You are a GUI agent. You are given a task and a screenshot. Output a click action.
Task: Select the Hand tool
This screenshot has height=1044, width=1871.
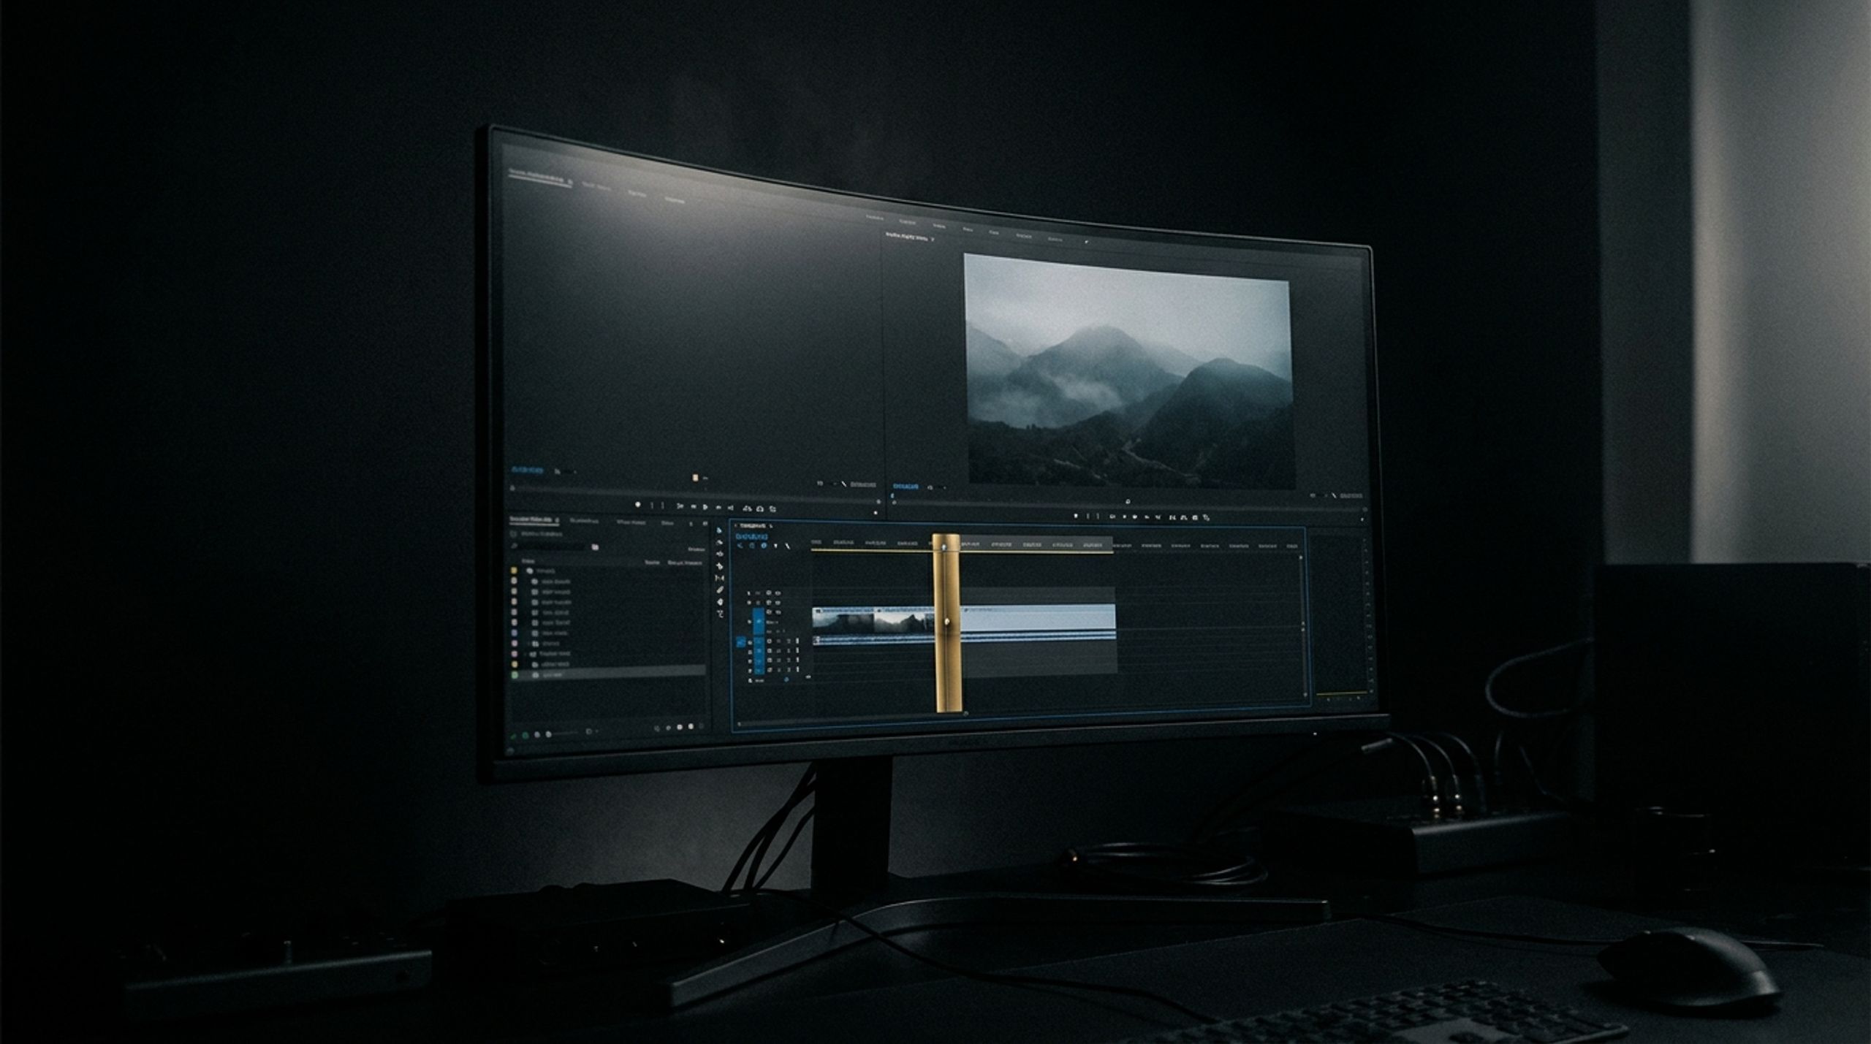pos(720,602)
